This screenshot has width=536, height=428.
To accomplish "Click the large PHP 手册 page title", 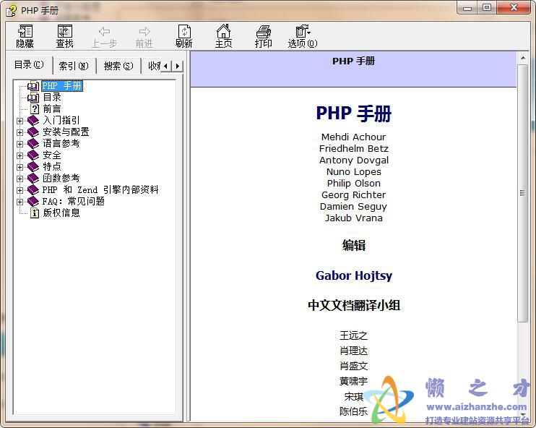I will coord(354,114).
